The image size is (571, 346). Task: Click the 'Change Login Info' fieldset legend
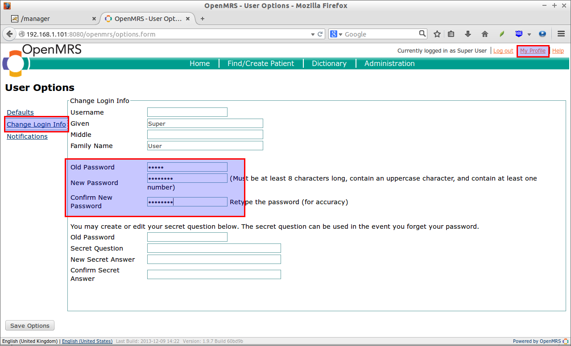tap(99, 101)
